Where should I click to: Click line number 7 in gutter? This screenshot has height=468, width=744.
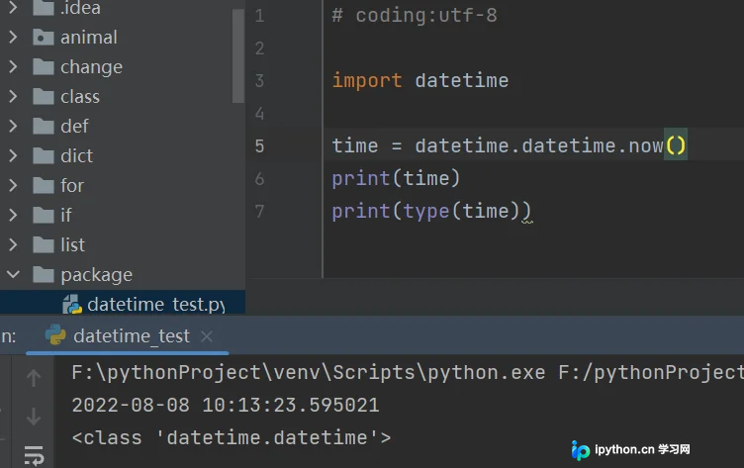click(x=259, y=211)
